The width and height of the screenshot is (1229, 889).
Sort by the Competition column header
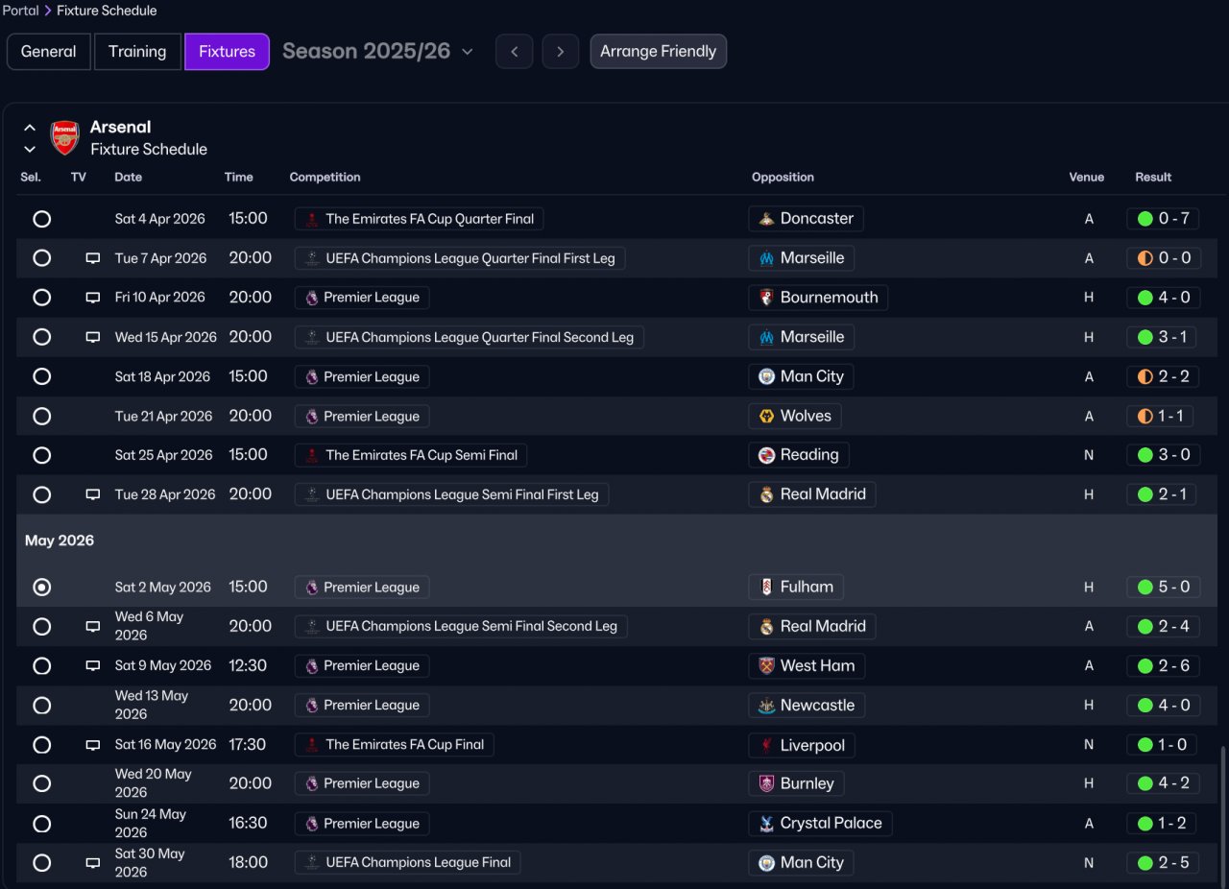point(325,177)
